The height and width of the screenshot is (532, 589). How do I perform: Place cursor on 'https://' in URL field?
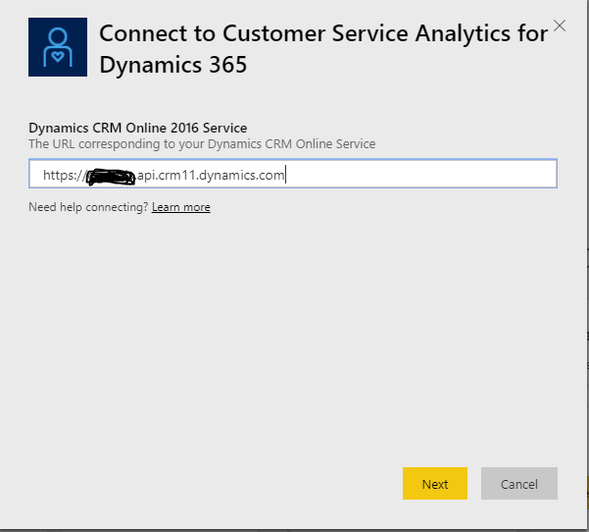pos(63,176)
